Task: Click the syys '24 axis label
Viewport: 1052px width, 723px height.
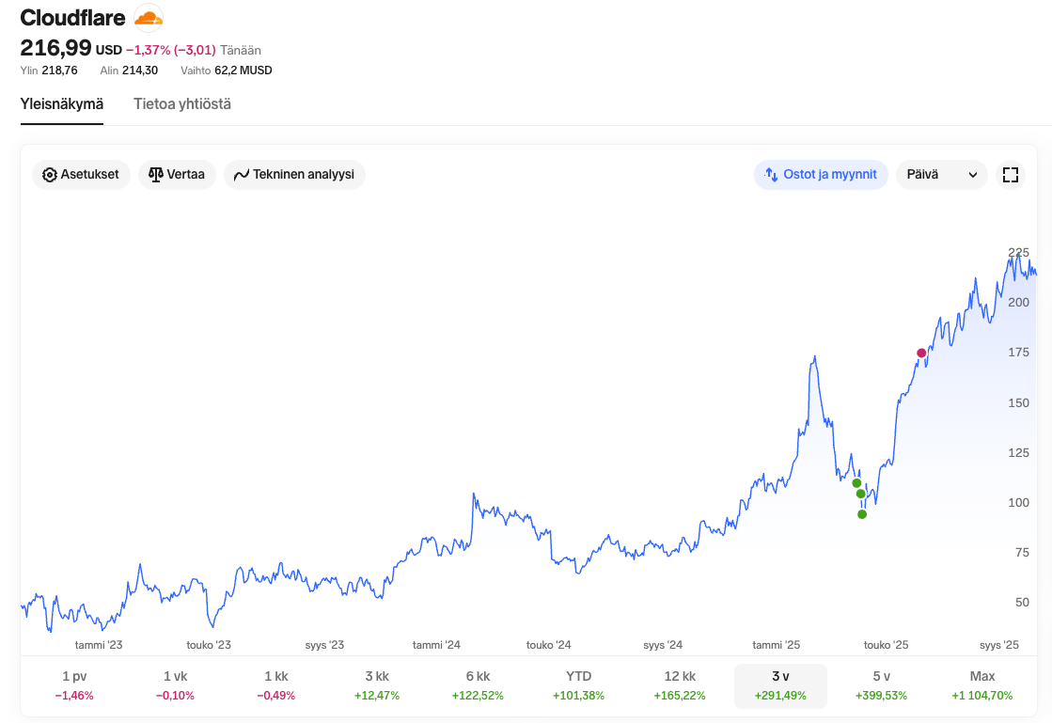Action: [663, 645]
